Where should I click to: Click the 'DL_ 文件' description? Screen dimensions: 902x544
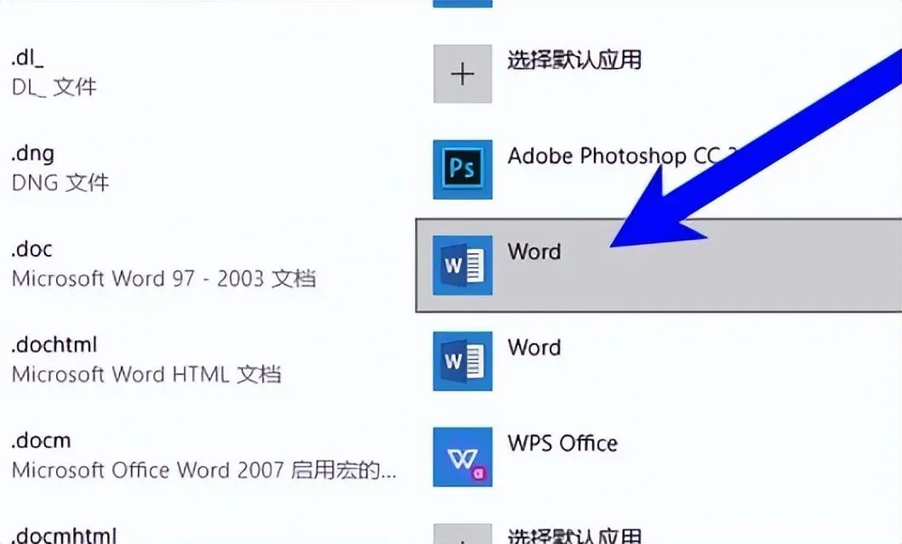click(x=54, y=88)
